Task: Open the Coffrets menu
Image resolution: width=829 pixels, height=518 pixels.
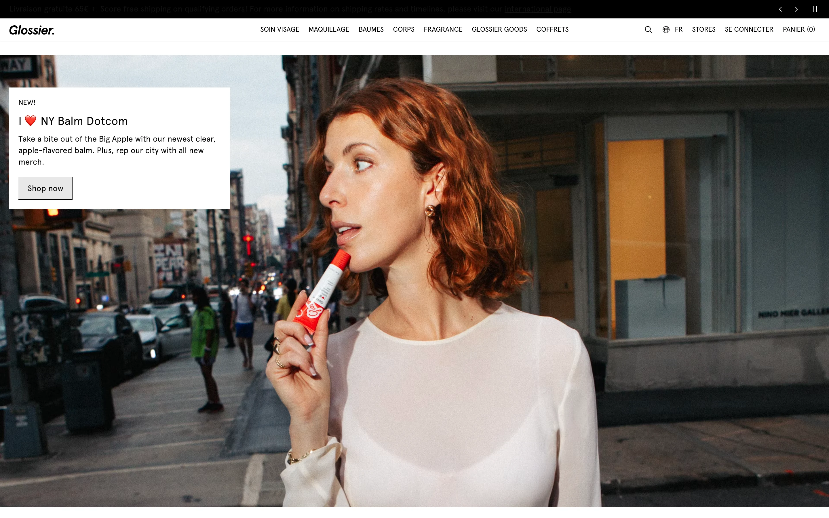Action: click(552, 29)
